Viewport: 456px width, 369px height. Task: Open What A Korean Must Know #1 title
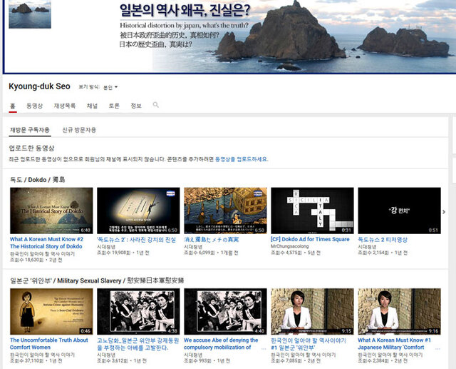(394, 343)
